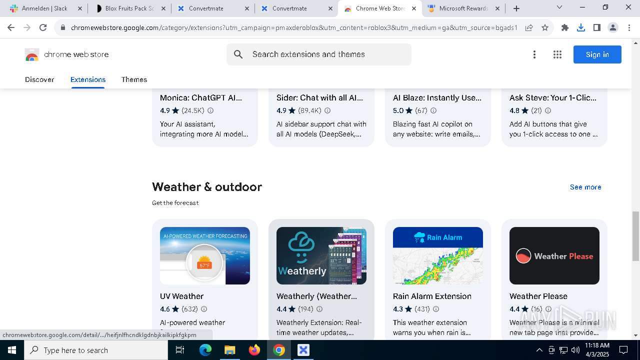Click the UV Weather thumbnail image
The image size is (640, 360).
coord(205,255)
